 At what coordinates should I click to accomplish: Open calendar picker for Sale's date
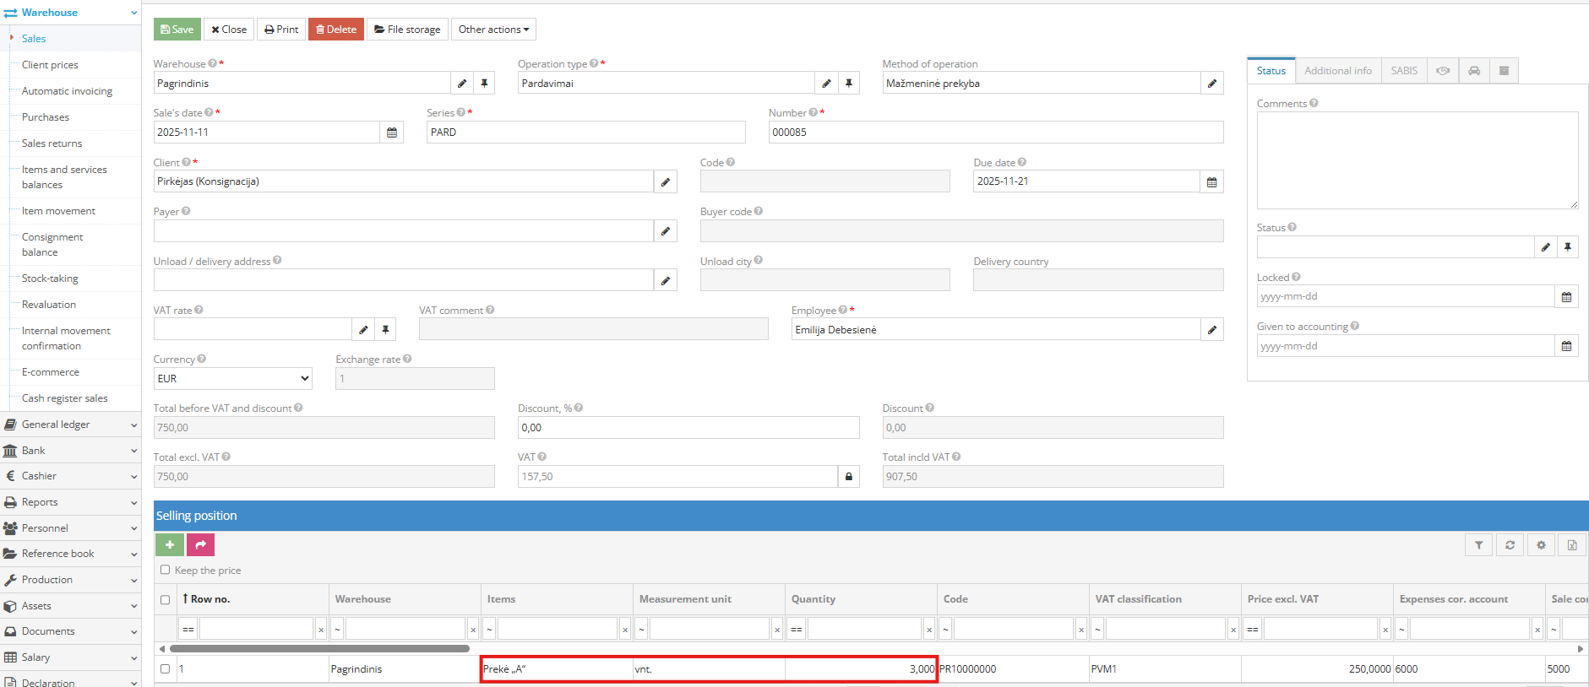(x=392, y=133)
